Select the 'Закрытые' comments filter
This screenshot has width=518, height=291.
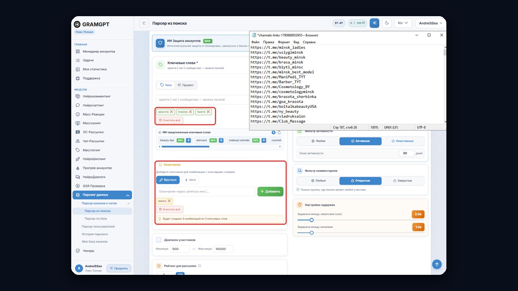pyautogui.click(x=403, y=181)
